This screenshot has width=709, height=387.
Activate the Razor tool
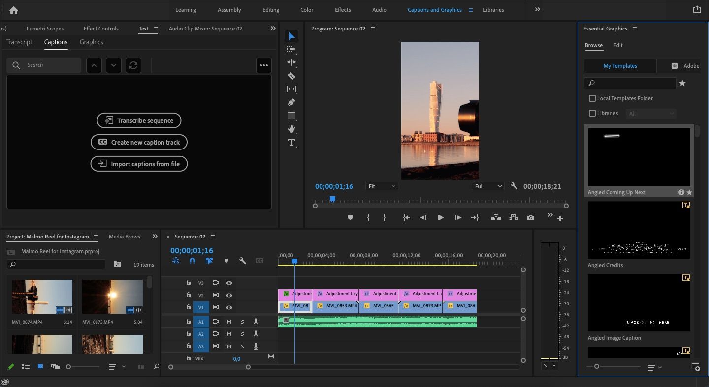[x=291, y=76]
